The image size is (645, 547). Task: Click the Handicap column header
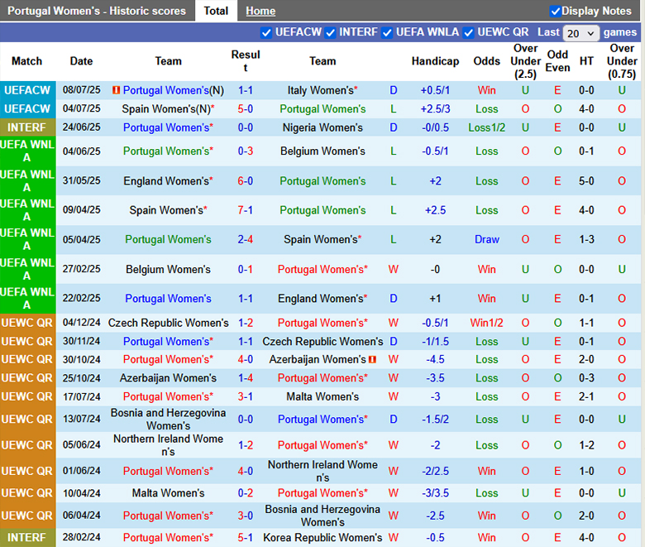435,61
